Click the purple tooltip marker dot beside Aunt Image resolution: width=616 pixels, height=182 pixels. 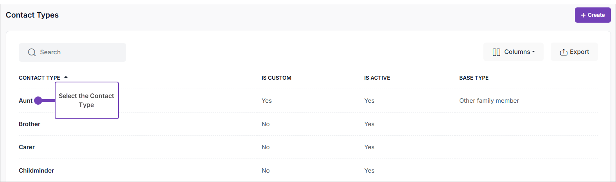[38, 101]
